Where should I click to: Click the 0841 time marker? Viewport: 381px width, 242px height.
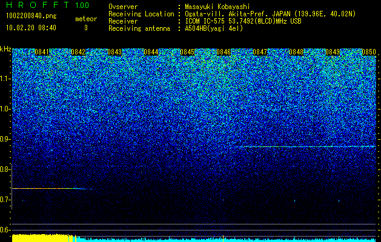[42, 52]
